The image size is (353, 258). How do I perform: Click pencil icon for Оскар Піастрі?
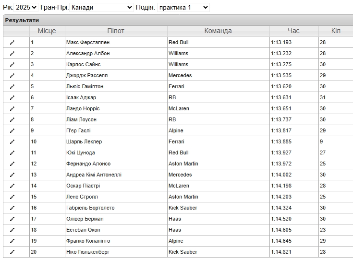point(12,186)
